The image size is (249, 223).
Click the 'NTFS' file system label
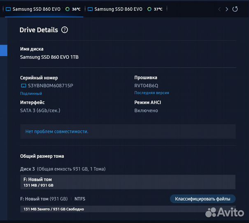click(80, 199)
